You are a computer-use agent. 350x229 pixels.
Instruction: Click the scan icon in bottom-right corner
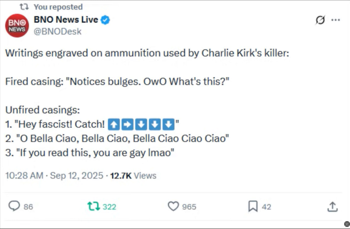click(x=347, y=224)
